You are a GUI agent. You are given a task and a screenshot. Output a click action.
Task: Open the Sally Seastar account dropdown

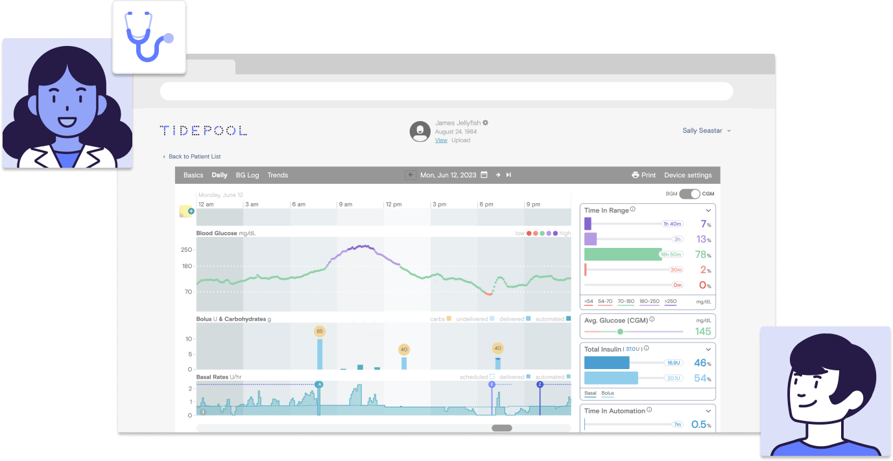click(x=706, y=131)
